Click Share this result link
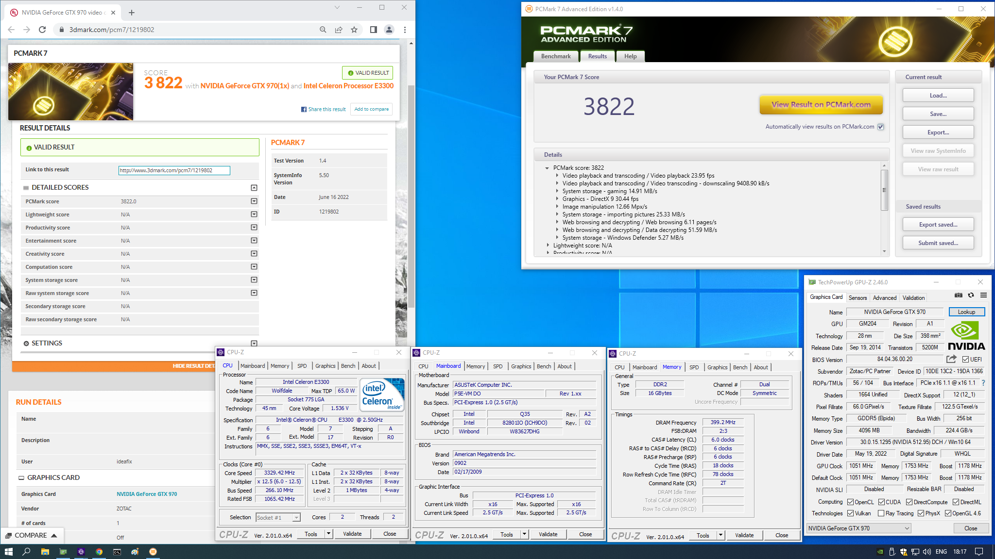Screen dimensions: 995x559 [324, 109]
